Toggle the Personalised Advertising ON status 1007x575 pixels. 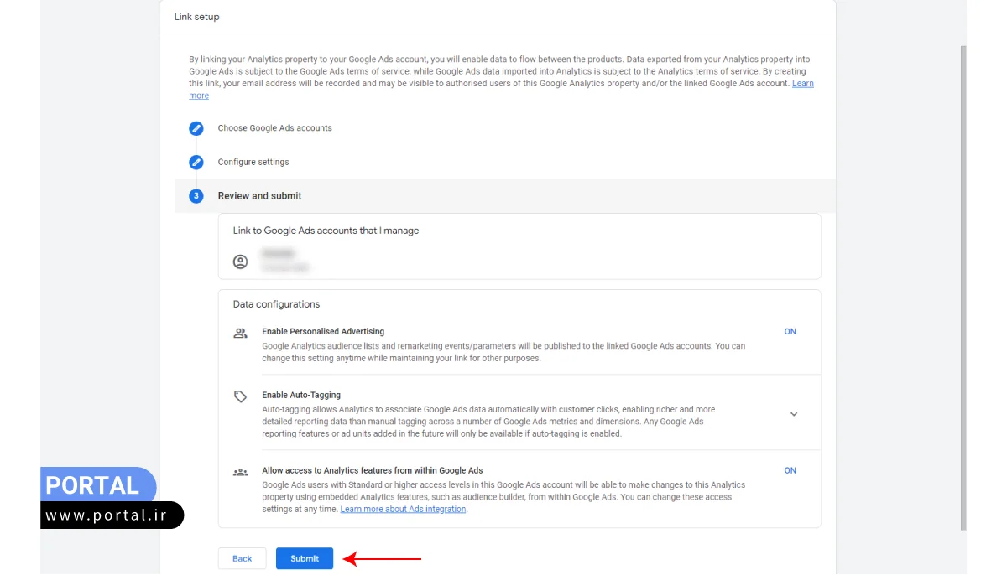click(790, 332)
